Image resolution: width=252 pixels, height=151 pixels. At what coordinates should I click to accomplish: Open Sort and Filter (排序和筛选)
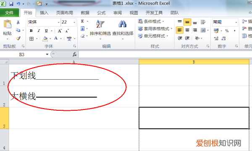100,29
